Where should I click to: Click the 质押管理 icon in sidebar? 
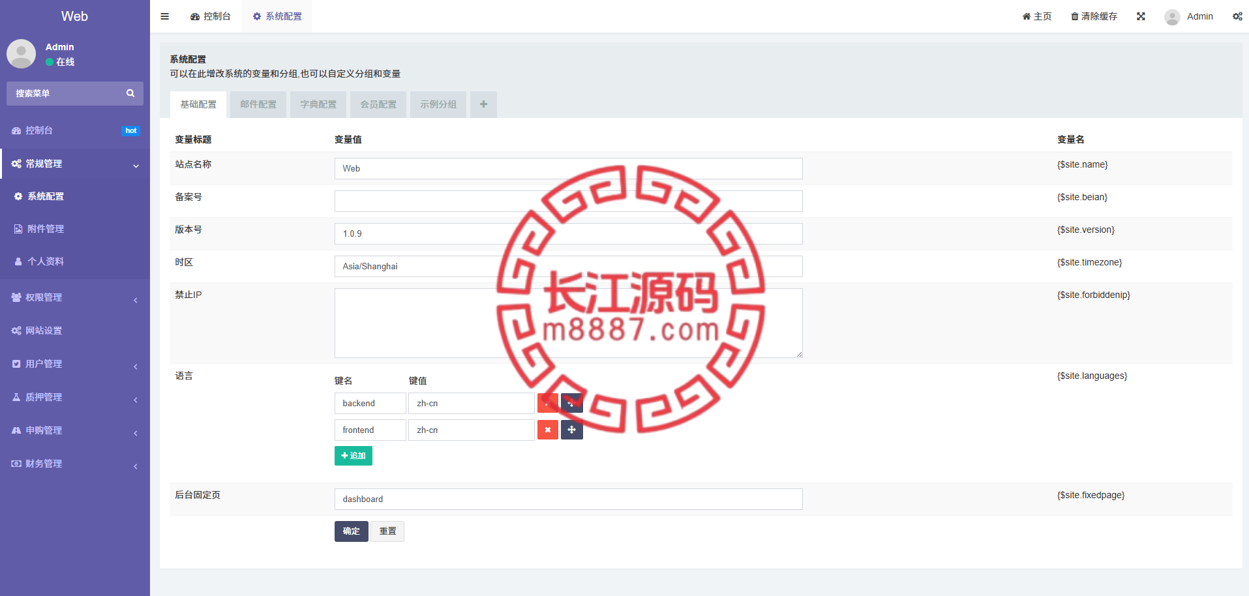pyautogui.click(x=16, y=397)
